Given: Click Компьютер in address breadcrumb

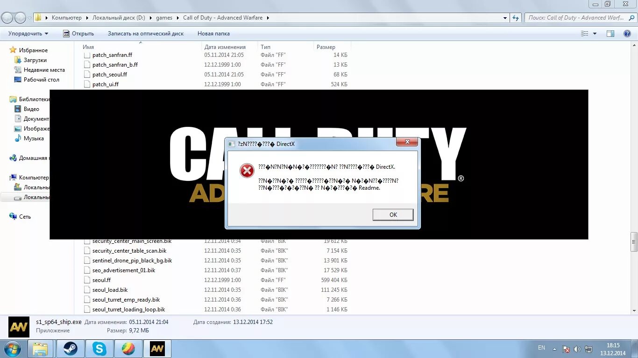Looking at the screenshot, I should tap(66, 18).
